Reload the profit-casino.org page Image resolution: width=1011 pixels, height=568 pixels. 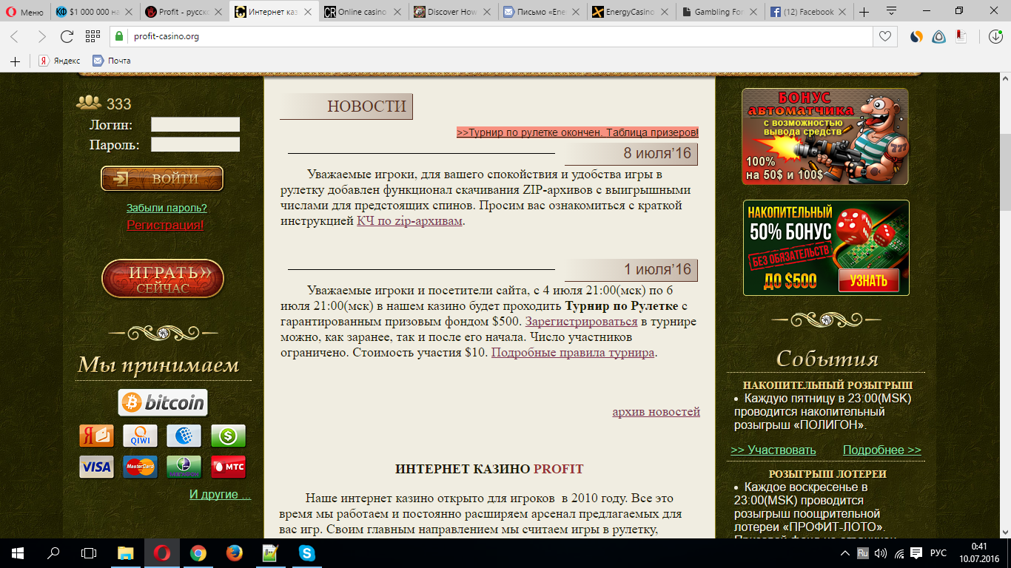[x=67, y=36]
